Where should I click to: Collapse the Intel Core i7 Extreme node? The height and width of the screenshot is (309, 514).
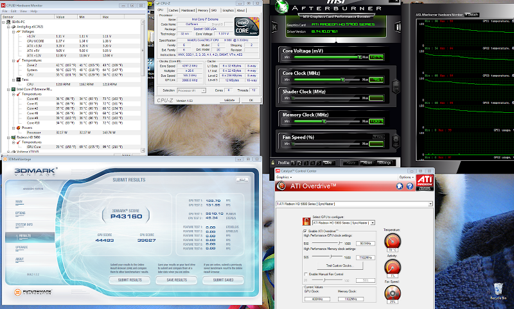pos(8,89)
